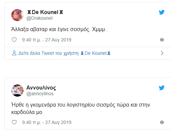Like the Αννουλίνος tweet with heart icon
Screen dimensions: 171x130
point(14,122)
